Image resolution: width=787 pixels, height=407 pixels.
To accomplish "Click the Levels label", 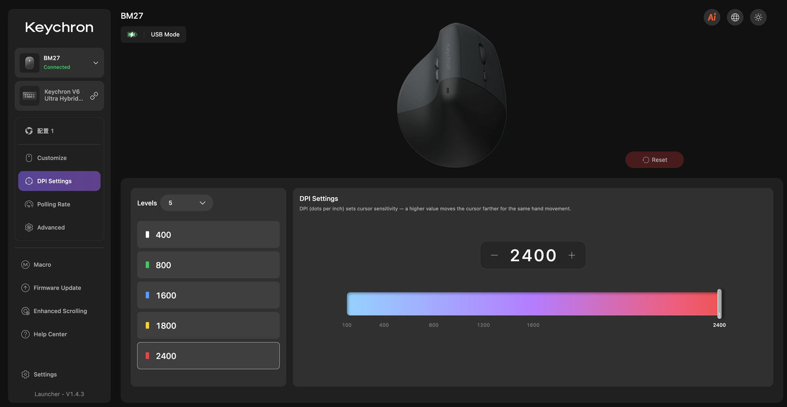I will point(147,203).
